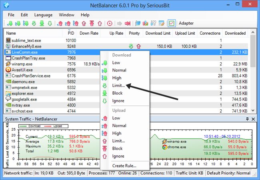Click the googletalk.exe process icon

[x=9, y=99]
